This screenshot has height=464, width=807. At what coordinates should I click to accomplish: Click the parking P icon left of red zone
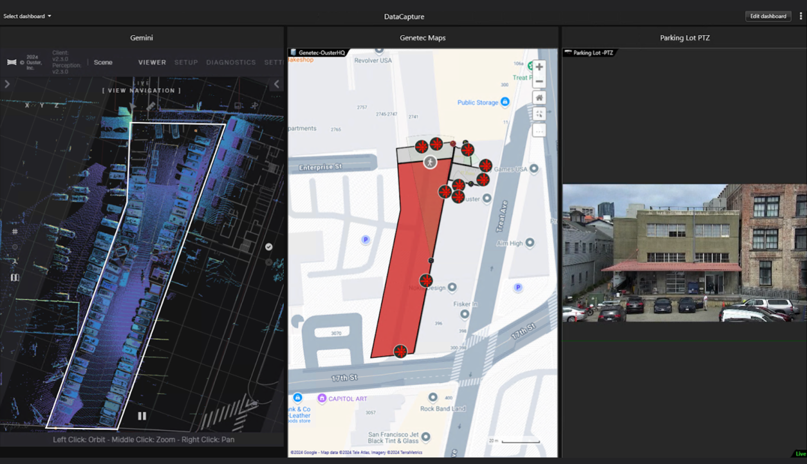click(x=366, y=239)
